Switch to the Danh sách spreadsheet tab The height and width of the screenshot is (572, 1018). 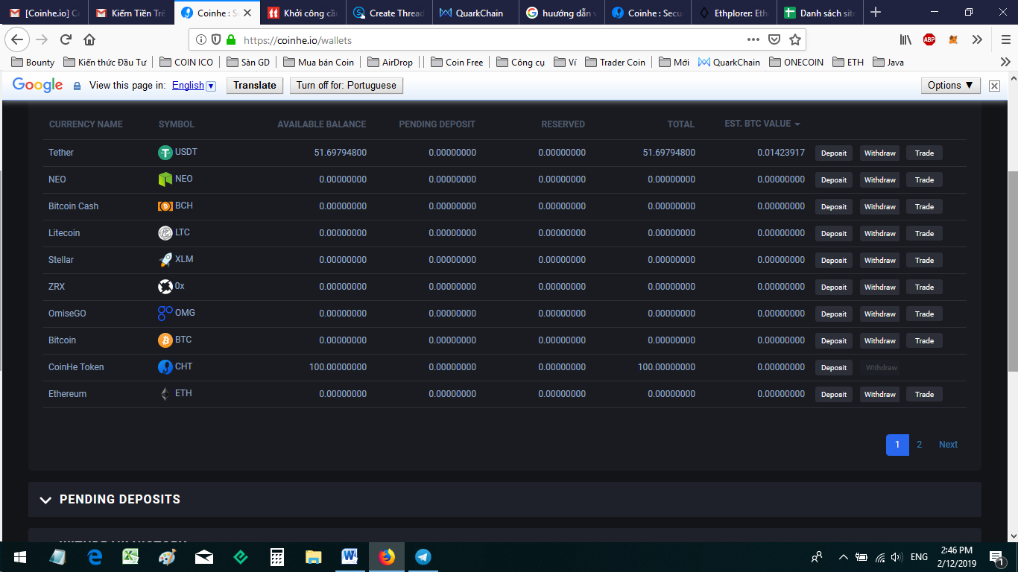click(819, 13)
